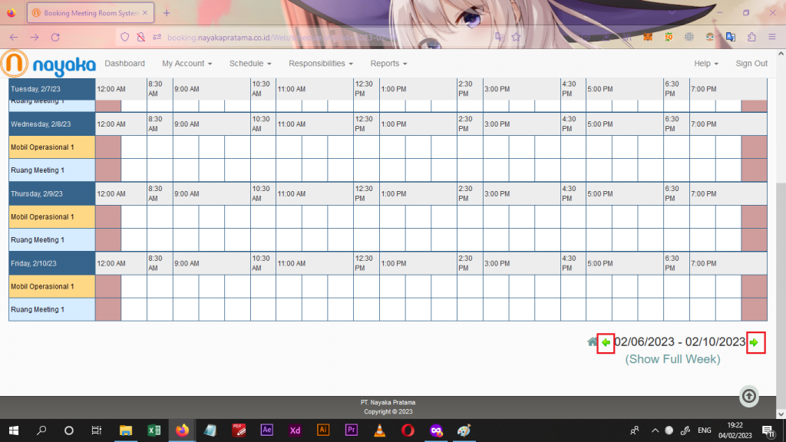Reload the page with browser refresh icon

point(55,37)
